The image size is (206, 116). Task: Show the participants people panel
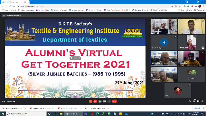click(194, 101)
